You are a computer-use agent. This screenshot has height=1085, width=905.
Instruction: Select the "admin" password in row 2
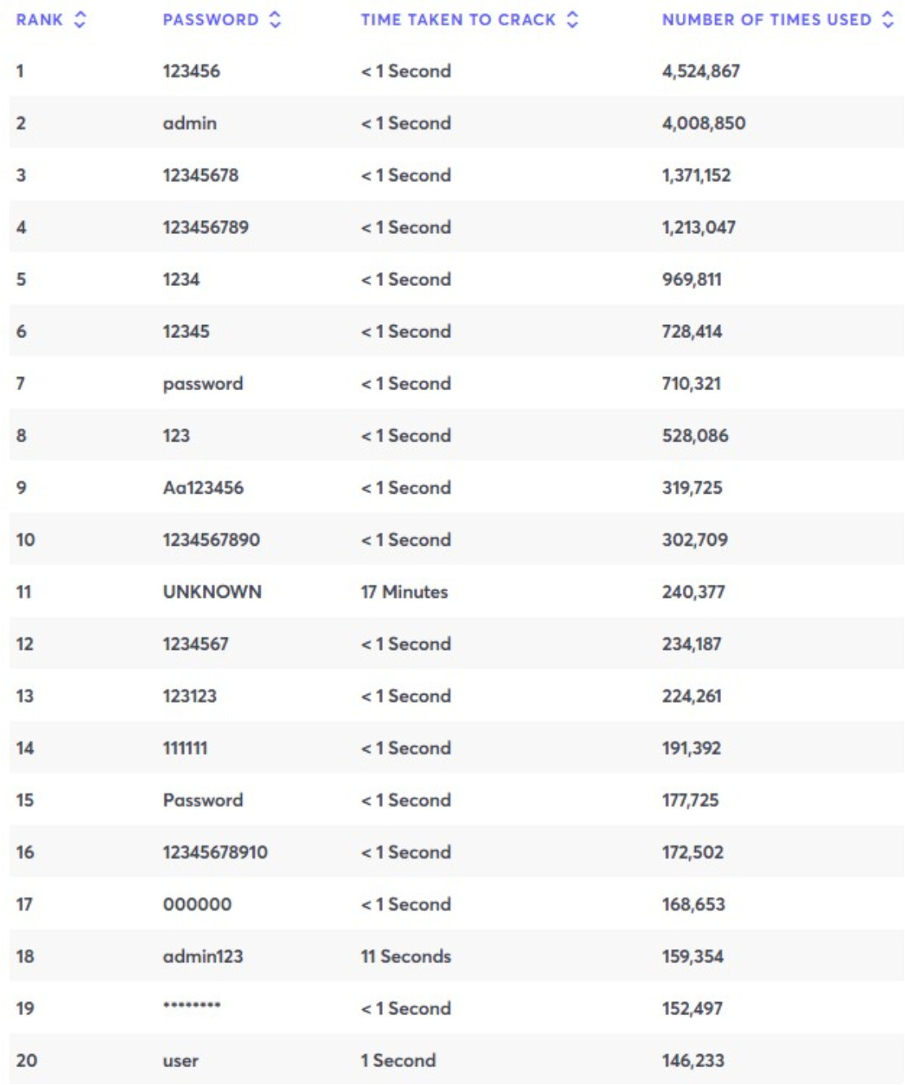pyautogui.click(x=190, y=123)
